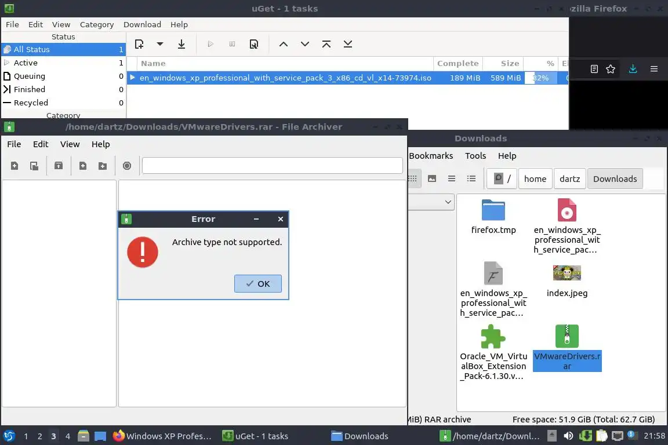This screenshot has width=668, height=445.
Task: Click extract files icon in File Archiver toolbar
Action: pos(59,166)
